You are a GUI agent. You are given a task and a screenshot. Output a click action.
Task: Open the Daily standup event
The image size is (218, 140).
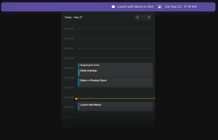(115, 72)
